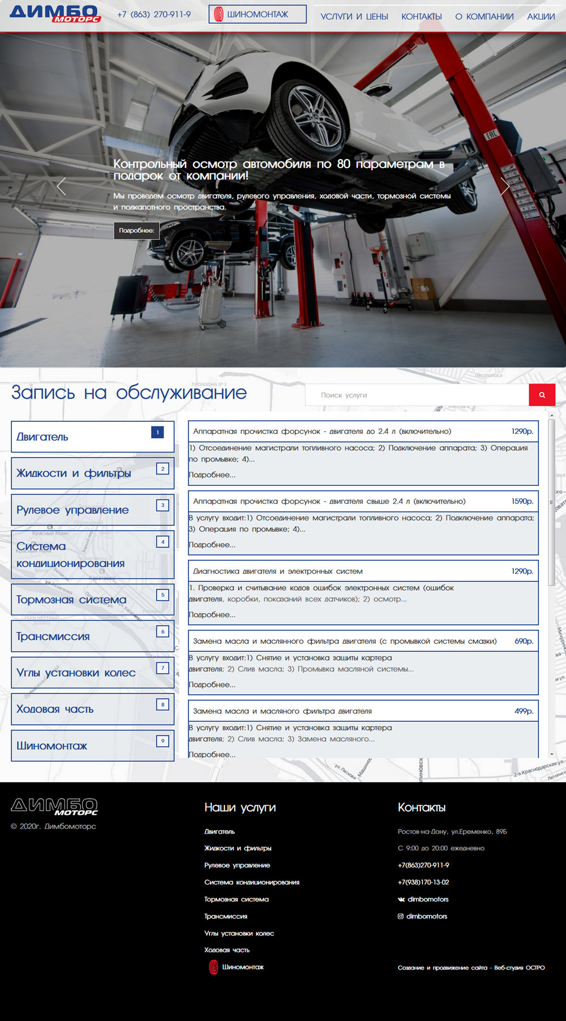Open the VK dimbomotors social link
This screenshot has height=1021, width=566.
coord(423,899)
